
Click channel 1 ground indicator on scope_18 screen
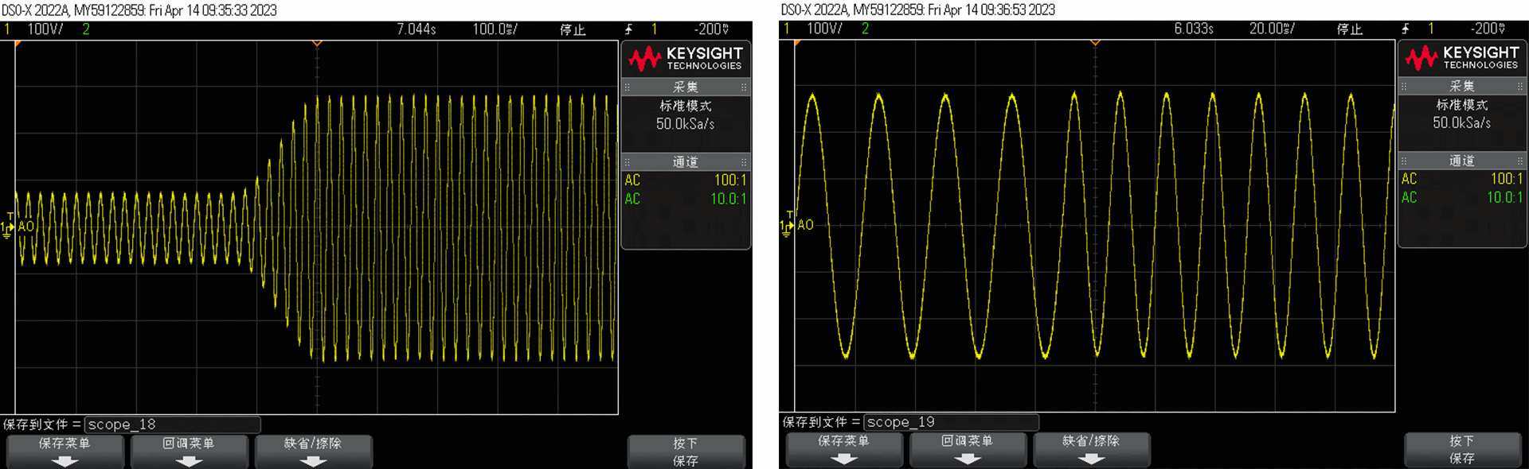tap(6, 229)
